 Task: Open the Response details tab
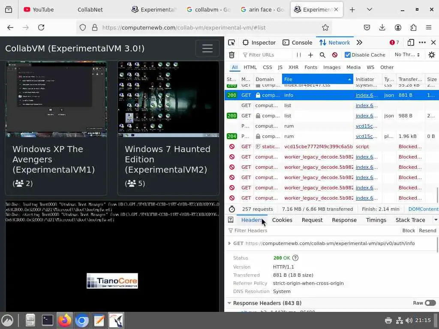pyautogui.click(x=344, y=220)
